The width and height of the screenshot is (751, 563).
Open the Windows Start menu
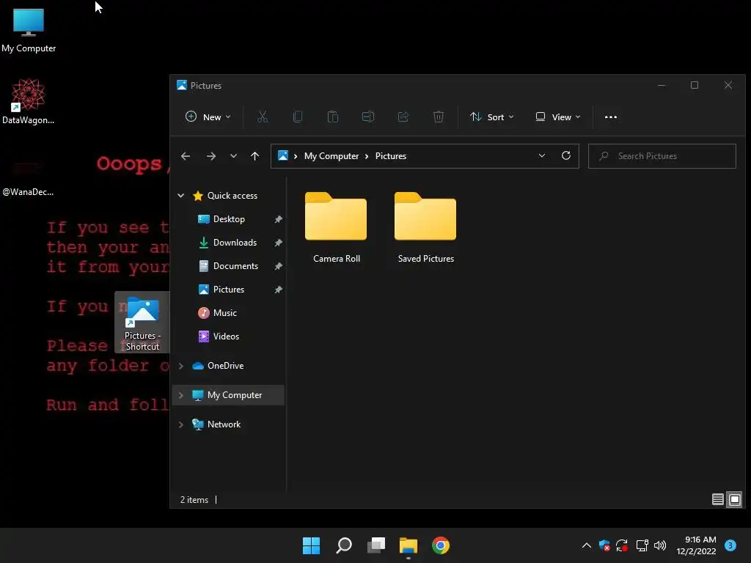[x=311, y=545]
